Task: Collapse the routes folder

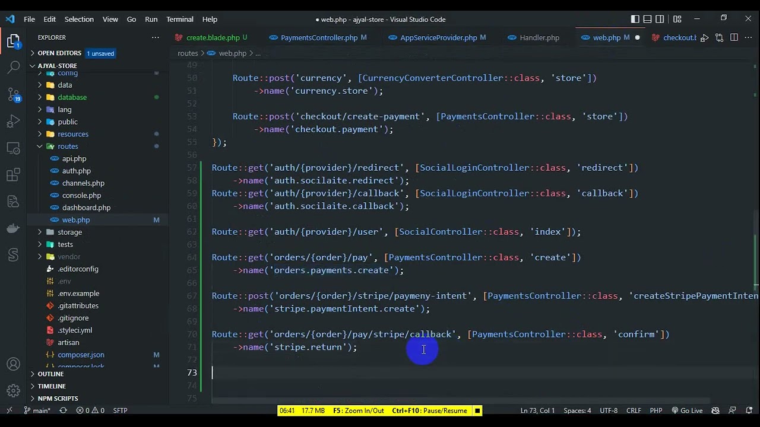Action: point(68,146)
